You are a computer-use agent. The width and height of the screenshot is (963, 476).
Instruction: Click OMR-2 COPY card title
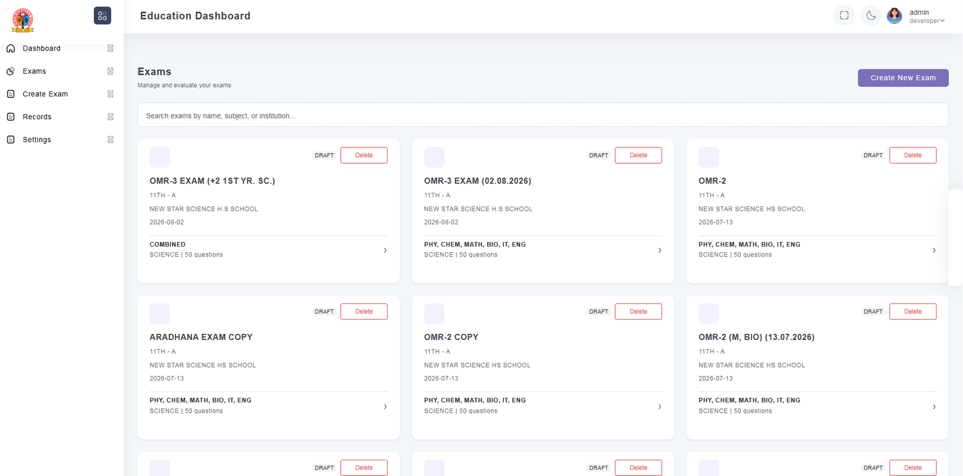point(451,337)
